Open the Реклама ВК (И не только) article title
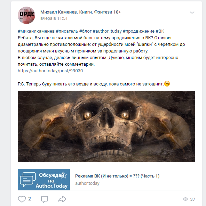 (x=117, y=176)
